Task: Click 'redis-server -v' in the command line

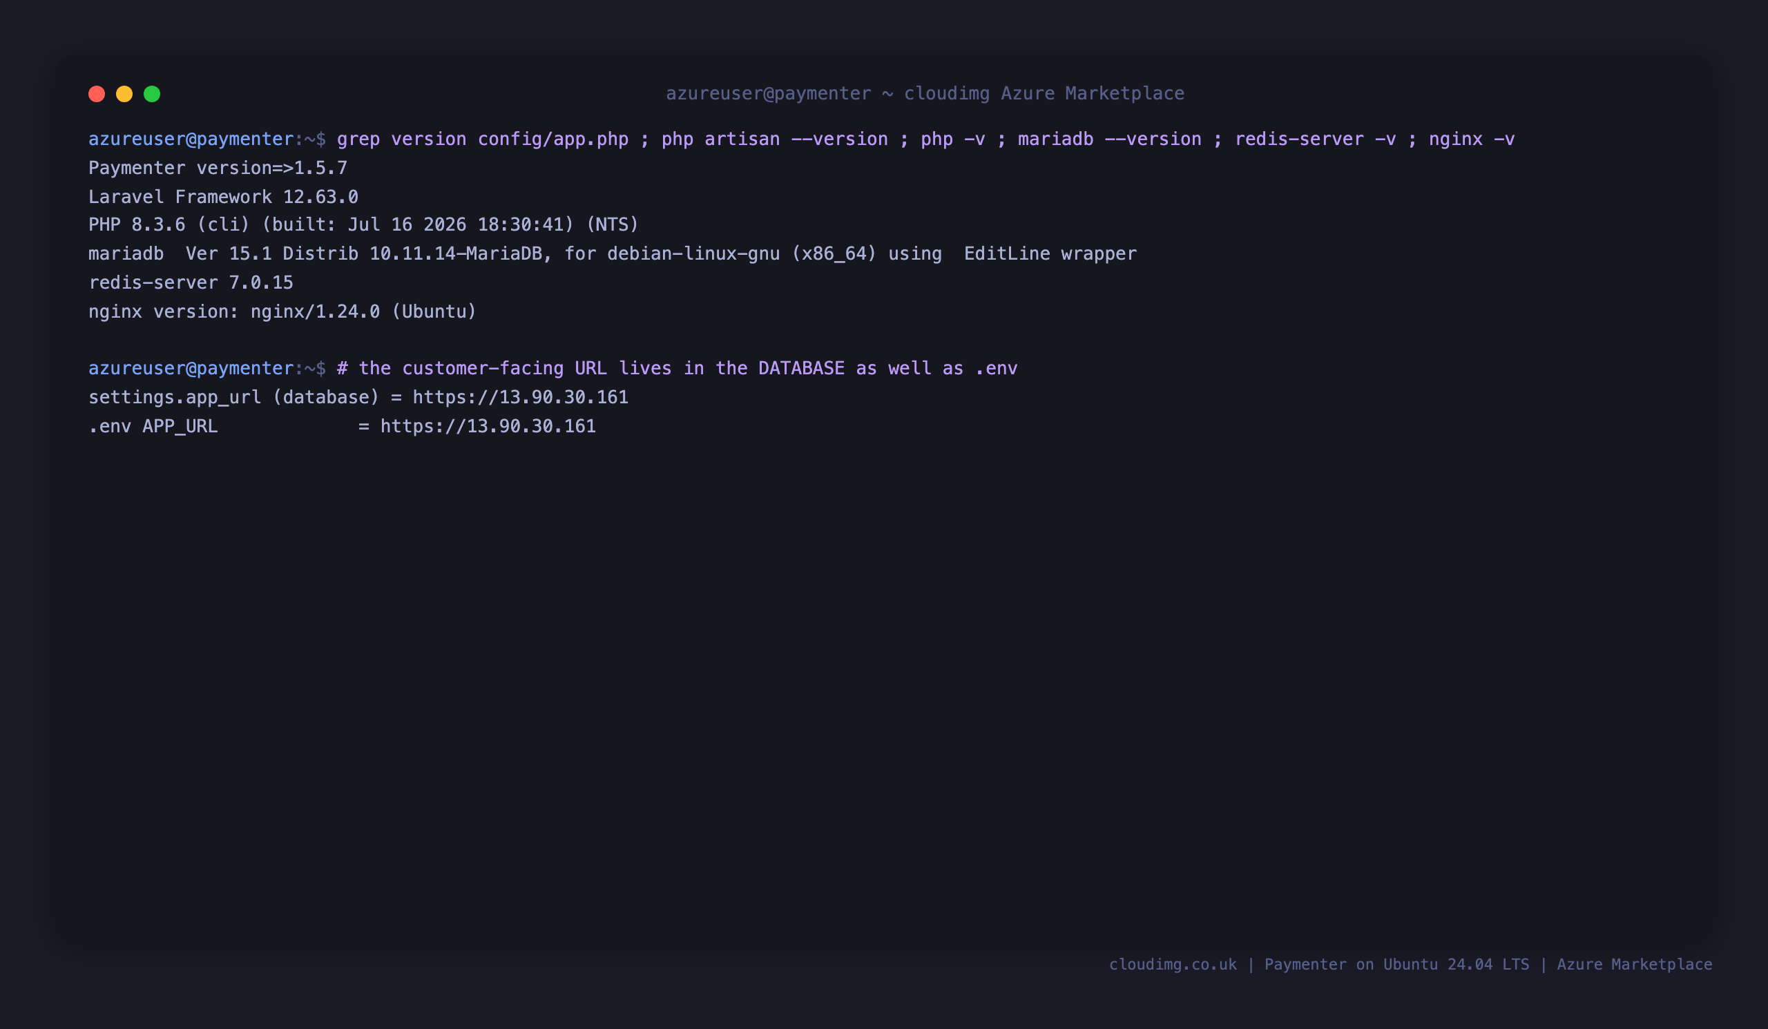Action: coord(1315,139)
